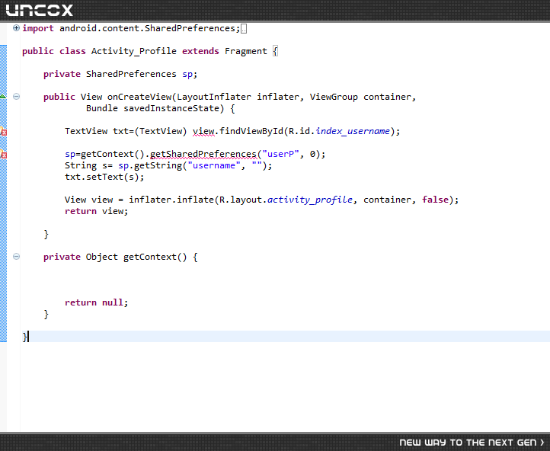Screen dimensions: 550x451
Task: Click the class name 'Activity_Profile'
Action: point(133,51)
